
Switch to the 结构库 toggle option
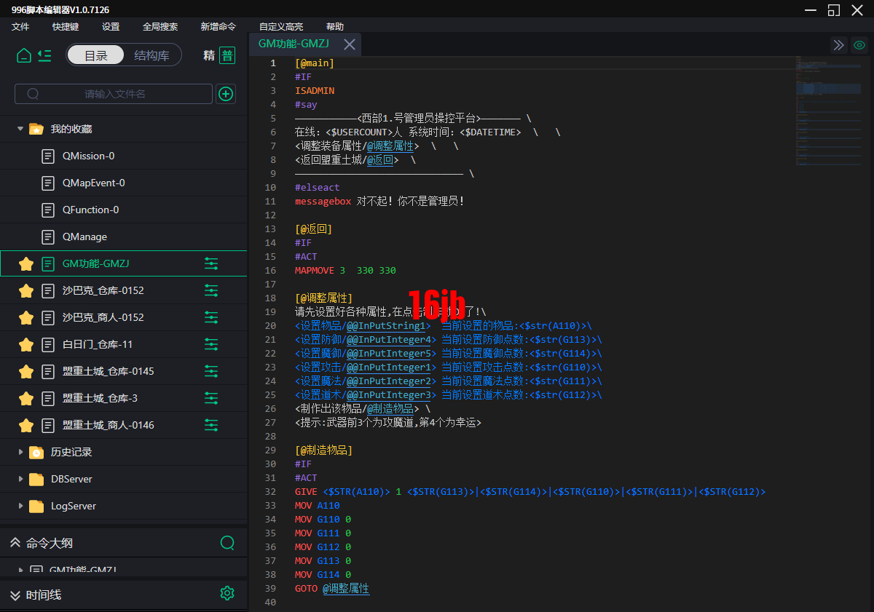151,55
